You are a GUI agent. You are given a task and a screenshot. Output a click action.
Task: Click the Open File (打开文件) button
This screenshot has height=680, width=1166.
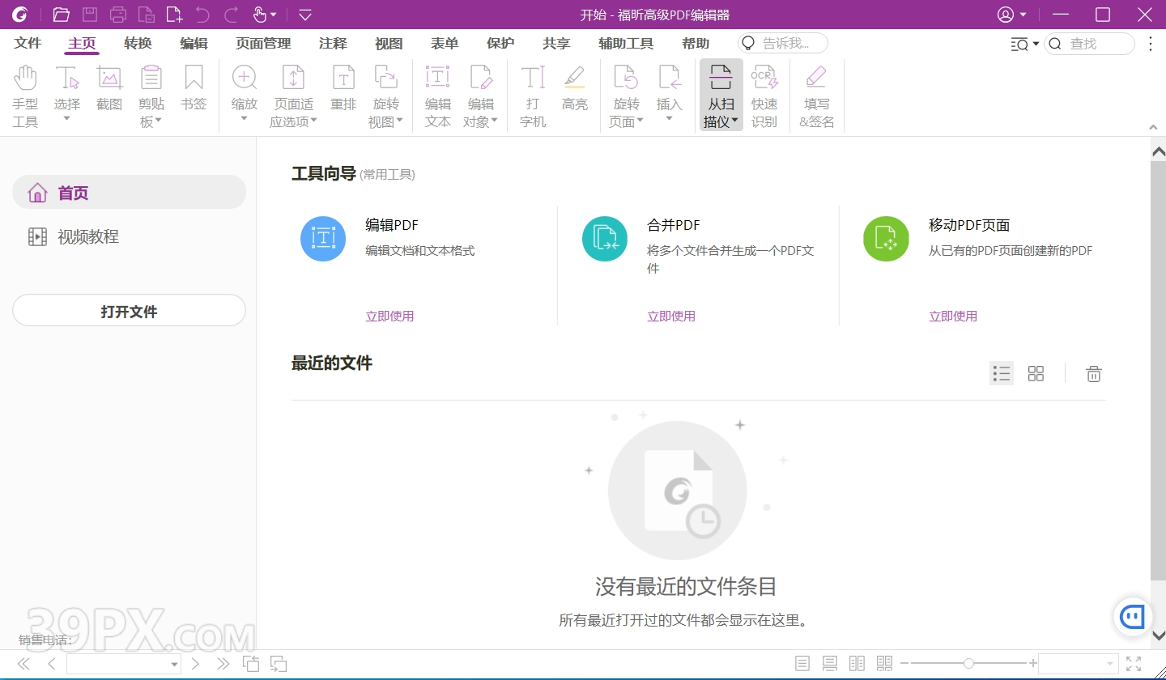pyautogui.click(x=129, y=311)
